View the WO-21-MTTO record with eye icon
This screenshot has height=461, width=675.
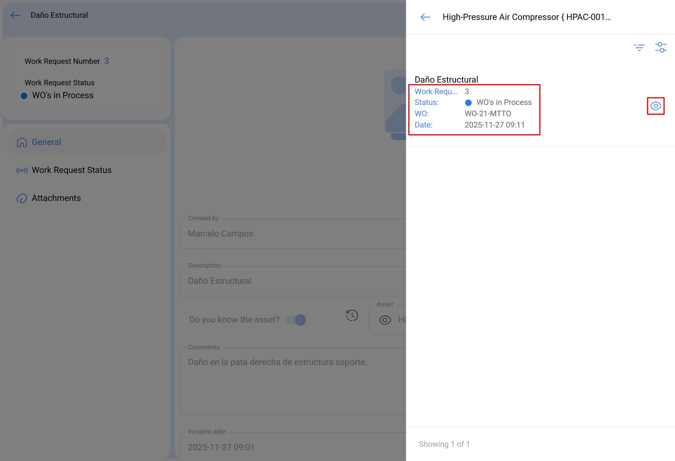tap(655, 106)
